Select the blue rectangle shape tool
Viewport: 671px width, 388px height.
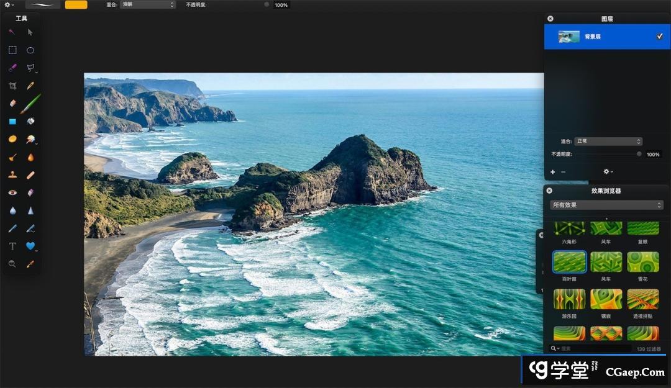(12, 122)
